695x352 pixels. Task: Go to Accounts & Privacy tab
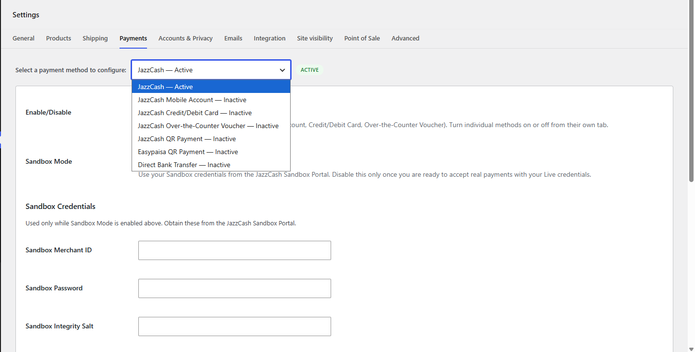tap(186, 39)
